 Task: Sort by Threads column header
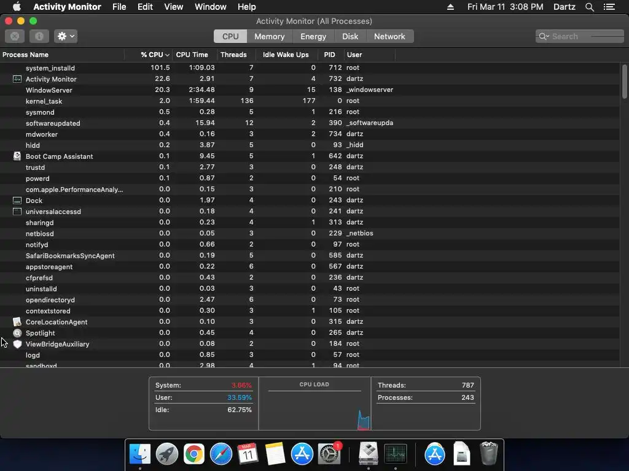coord(233,55)
